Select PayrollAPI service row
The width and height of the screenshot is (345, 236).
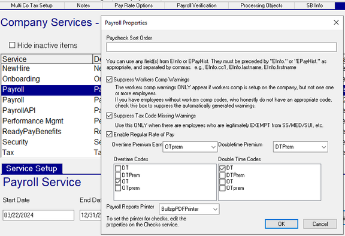coord(51,110)
